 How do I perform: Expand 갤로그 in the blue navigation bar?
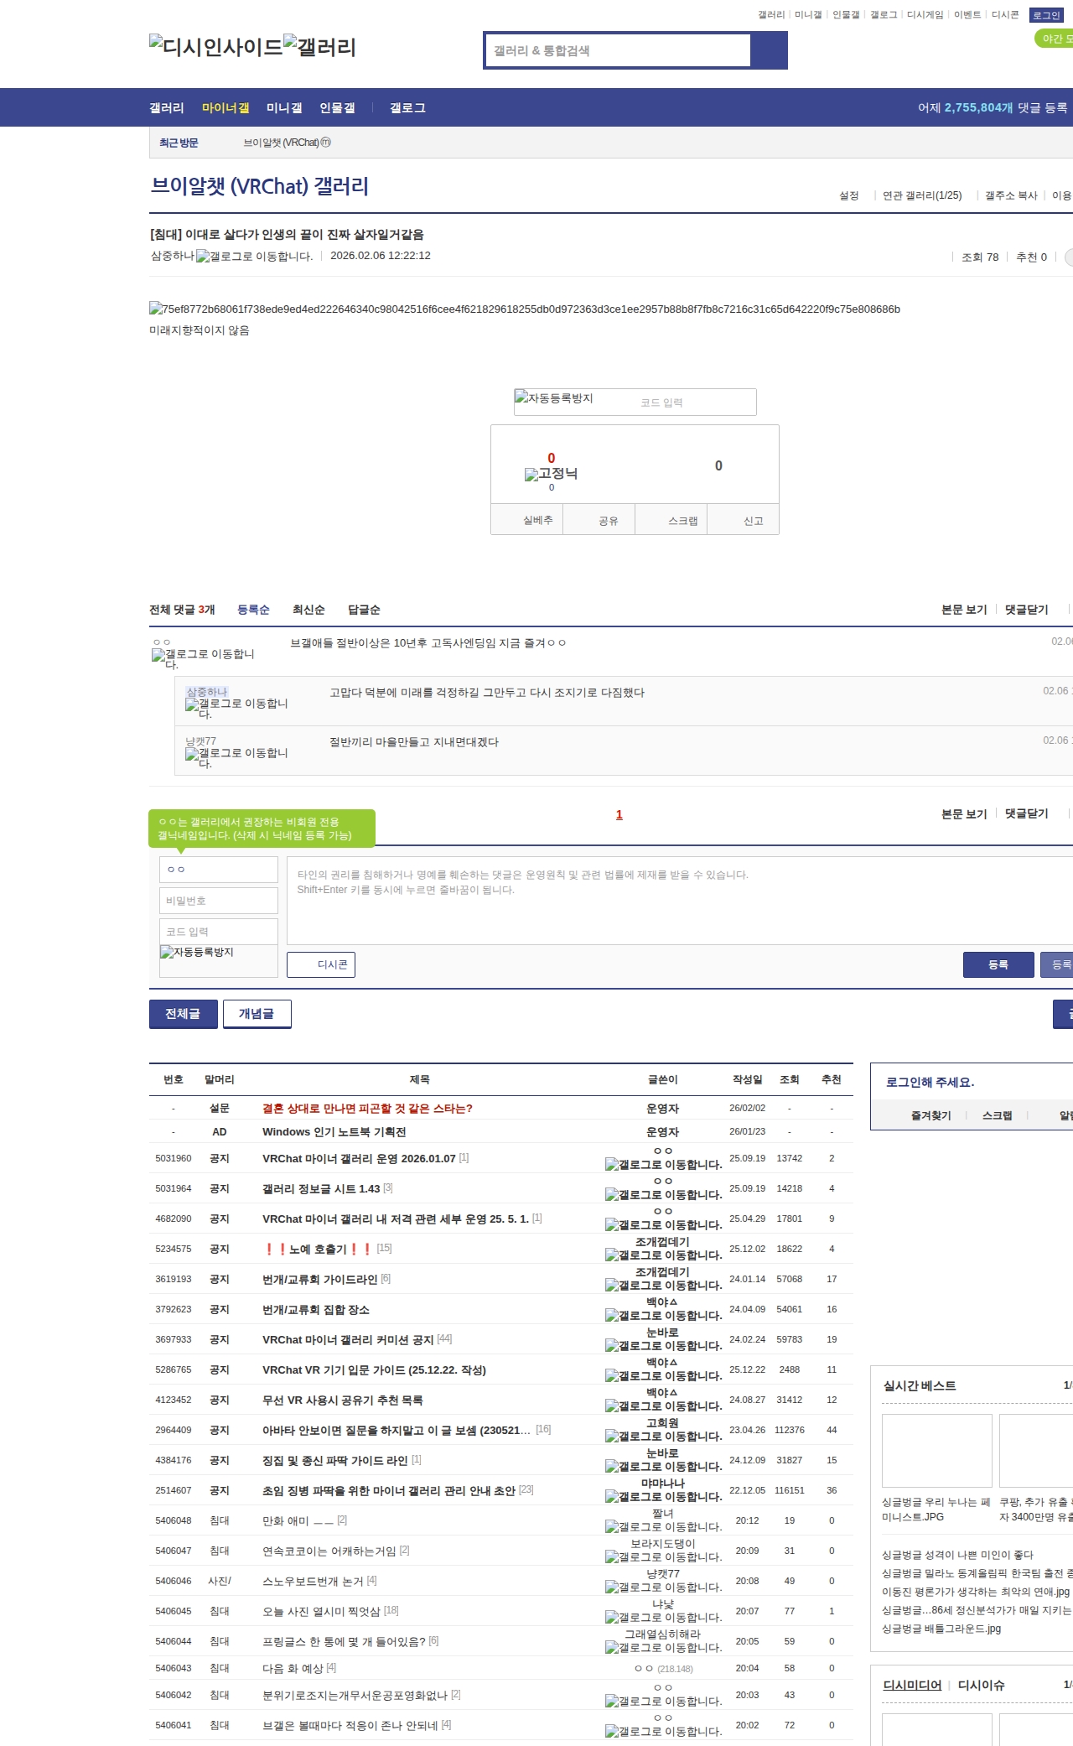pyautogui.click(x=407, y=108)
